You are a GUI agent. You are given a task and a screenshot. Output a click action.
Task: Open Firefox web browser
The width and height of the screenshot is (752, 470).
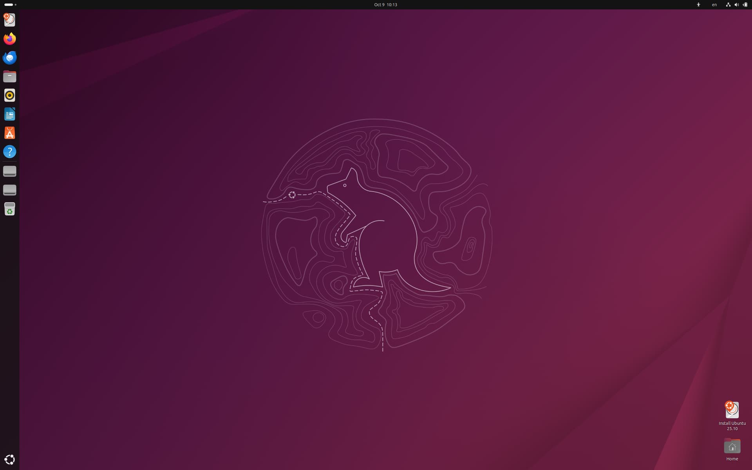pyautogui.click(x=9, y=39)
